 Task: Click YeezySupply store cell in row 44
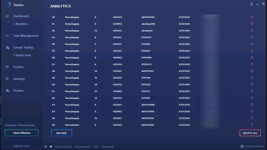coord(72,44)
